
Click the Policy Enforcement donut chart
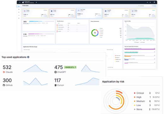[95, 33]
